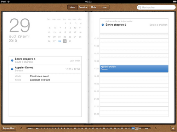Show the Liste view
The width and height of the screenshot is (177, 132).
click(x=104, y=7)
